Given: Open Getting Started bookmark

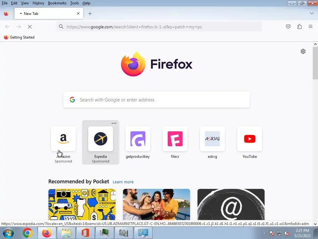Looking at the screenshot, I should tap(19, 37).
